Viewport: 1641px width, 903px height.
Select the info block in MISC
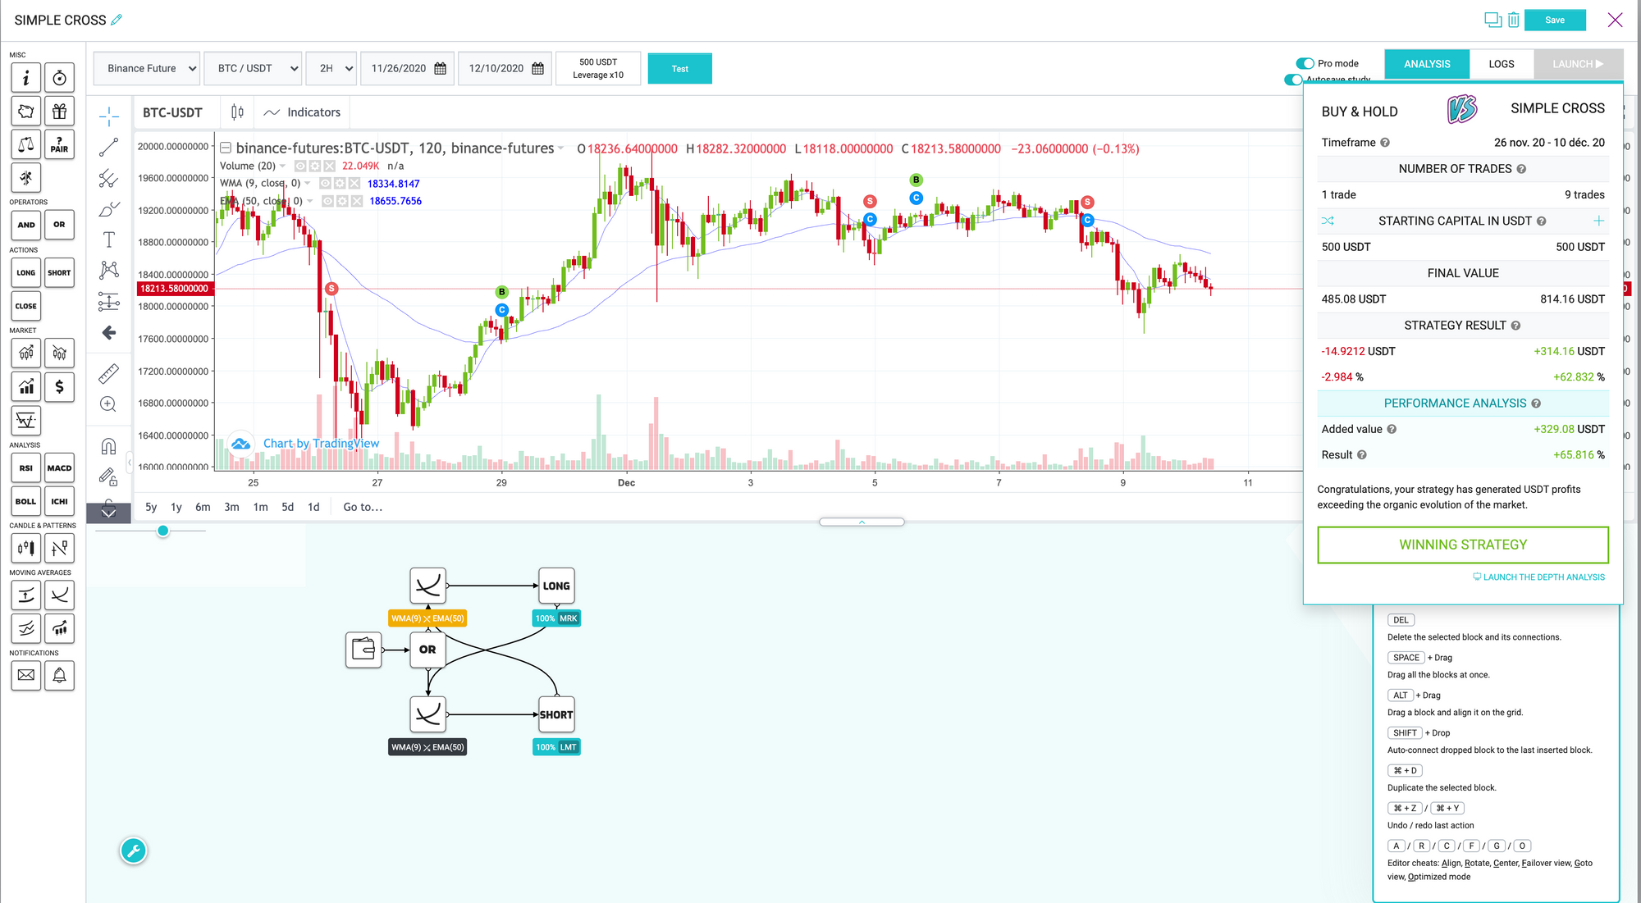26,78
